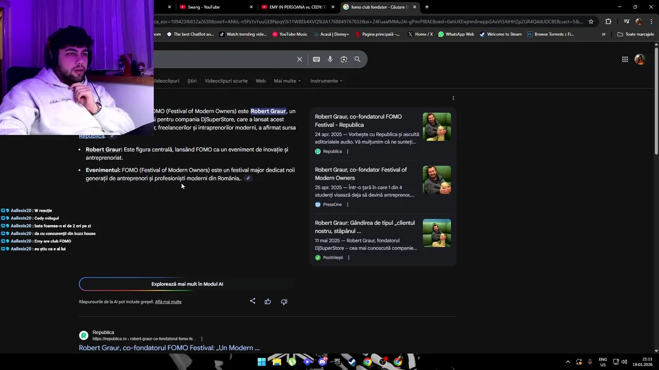Search by image with Google Lens

click(343, 59)
